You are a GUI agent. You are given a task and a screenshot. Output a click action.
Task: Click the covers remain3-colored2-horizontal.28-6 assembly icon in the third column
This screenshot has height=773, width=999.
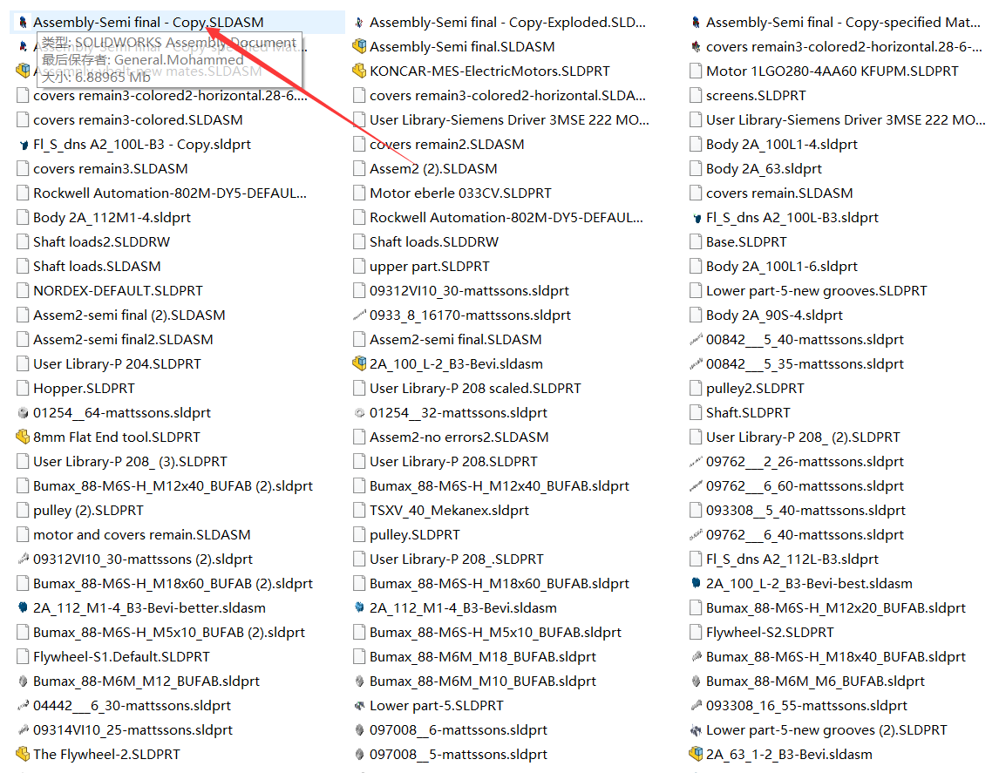coord(696,46)
